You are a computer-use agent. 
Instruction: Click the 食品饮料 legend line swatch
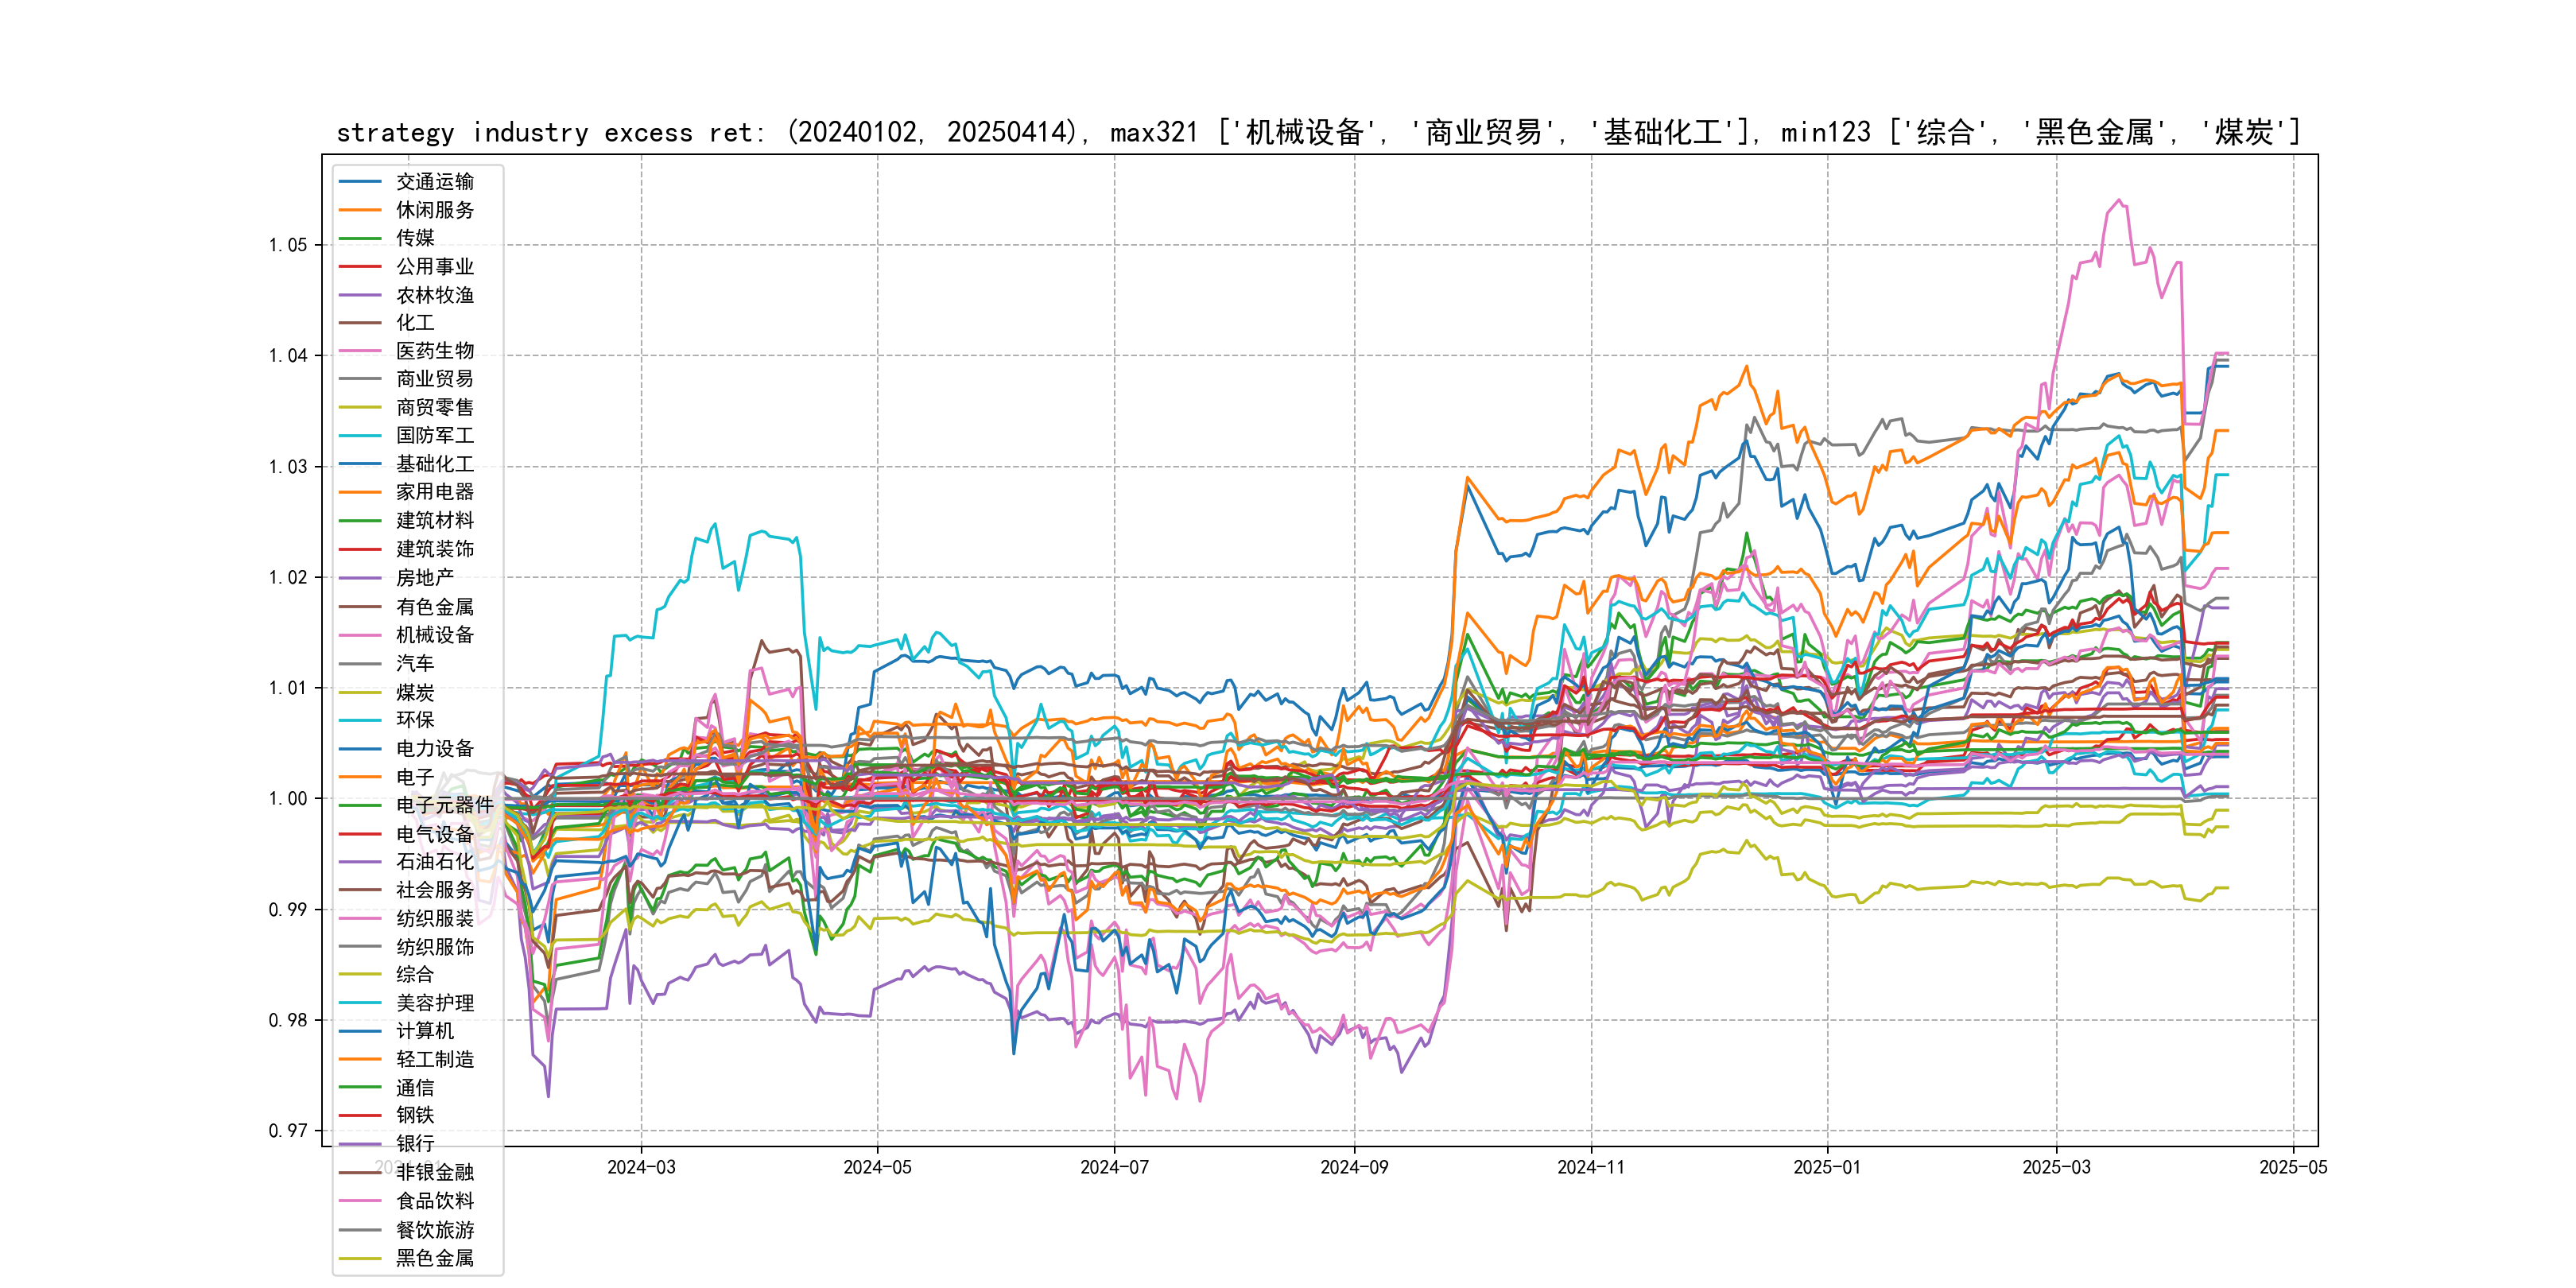click(x=360, y=1201)
